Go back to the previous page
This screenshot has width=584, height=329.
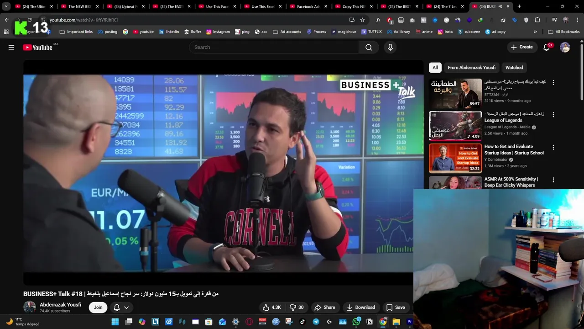(6, 20)
